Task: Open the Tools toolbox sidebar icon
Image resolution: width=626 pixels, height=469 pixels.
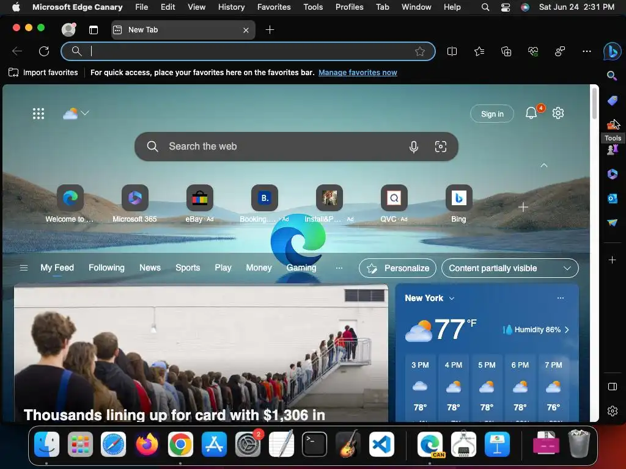Action: point(612,125)
